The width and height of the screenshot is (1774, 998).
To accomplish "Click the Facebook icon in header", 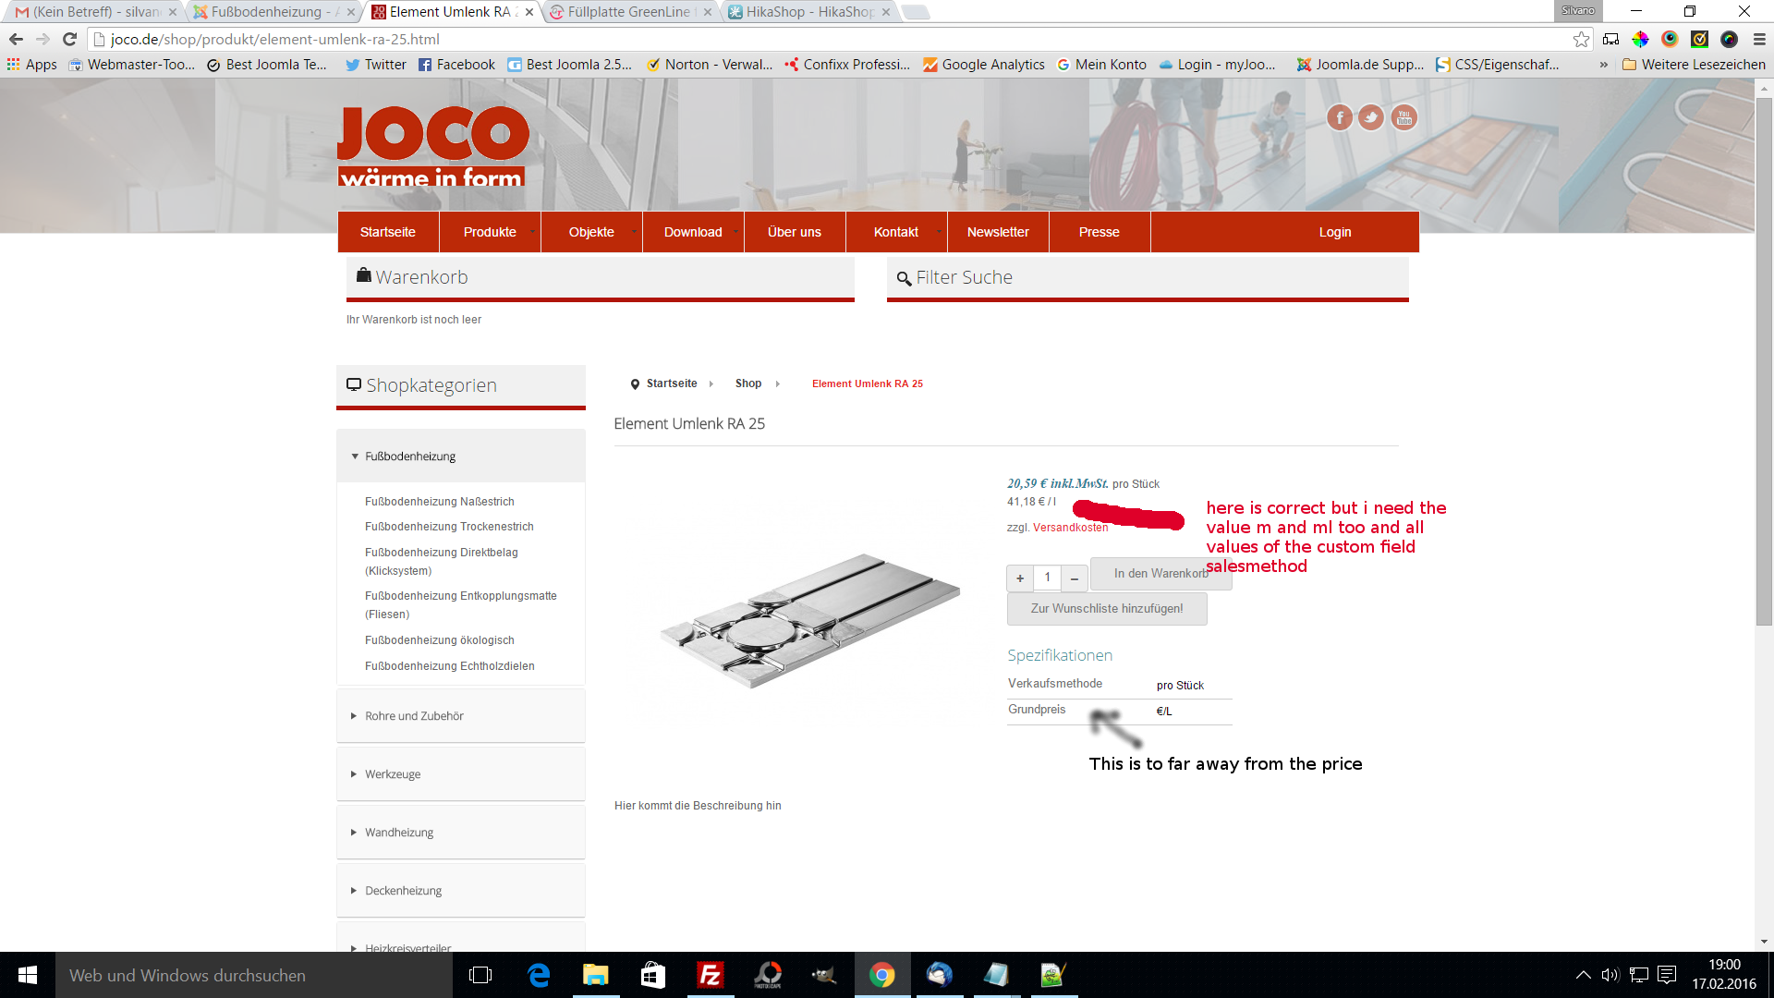I will 1340,117.
